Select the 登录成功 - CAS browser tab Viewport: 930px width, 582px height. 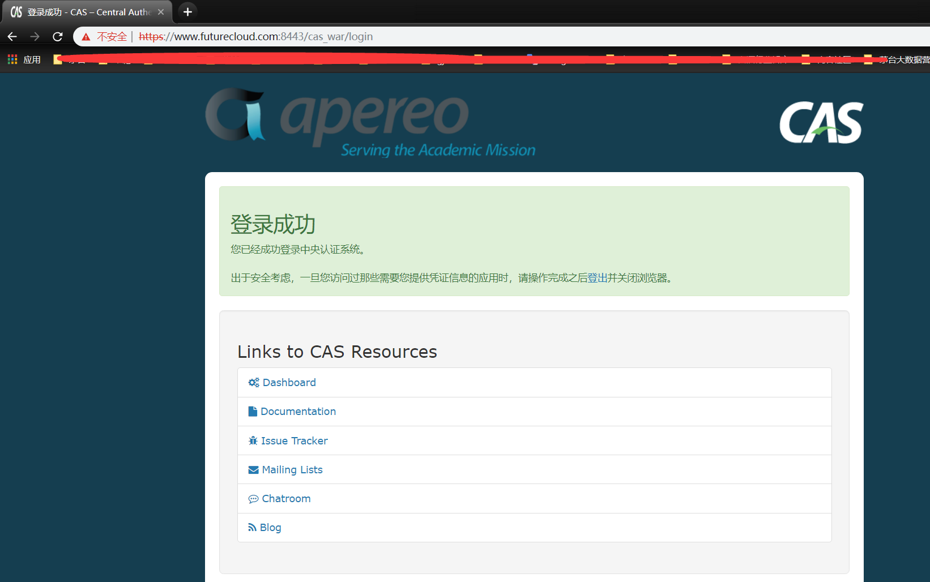point(87,12)
